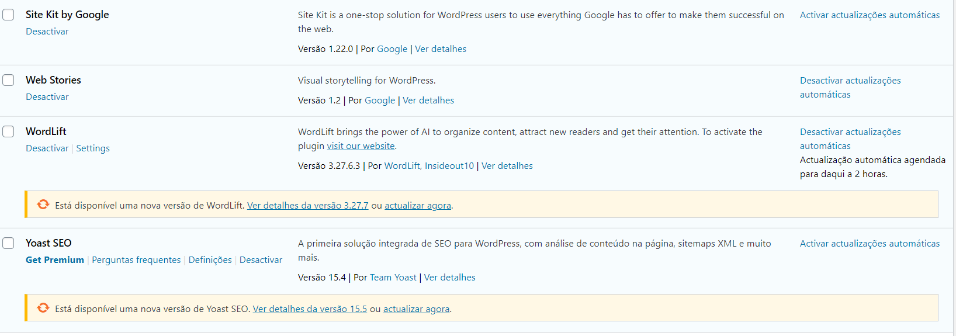Open Yoast Perguntas frequentes link
956x336 pixels.
point(136,260)
